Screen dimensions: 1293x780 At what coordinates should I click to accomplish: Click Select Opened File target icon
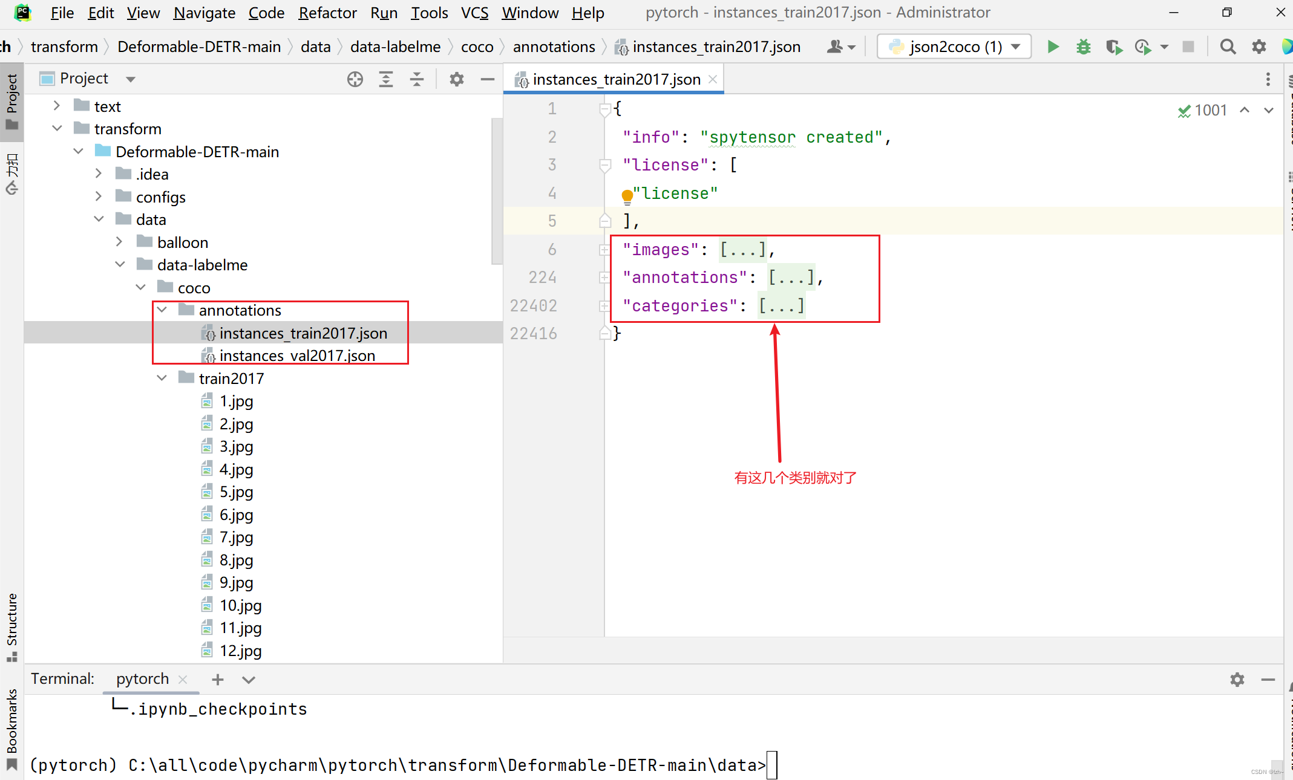coord(355,79)
